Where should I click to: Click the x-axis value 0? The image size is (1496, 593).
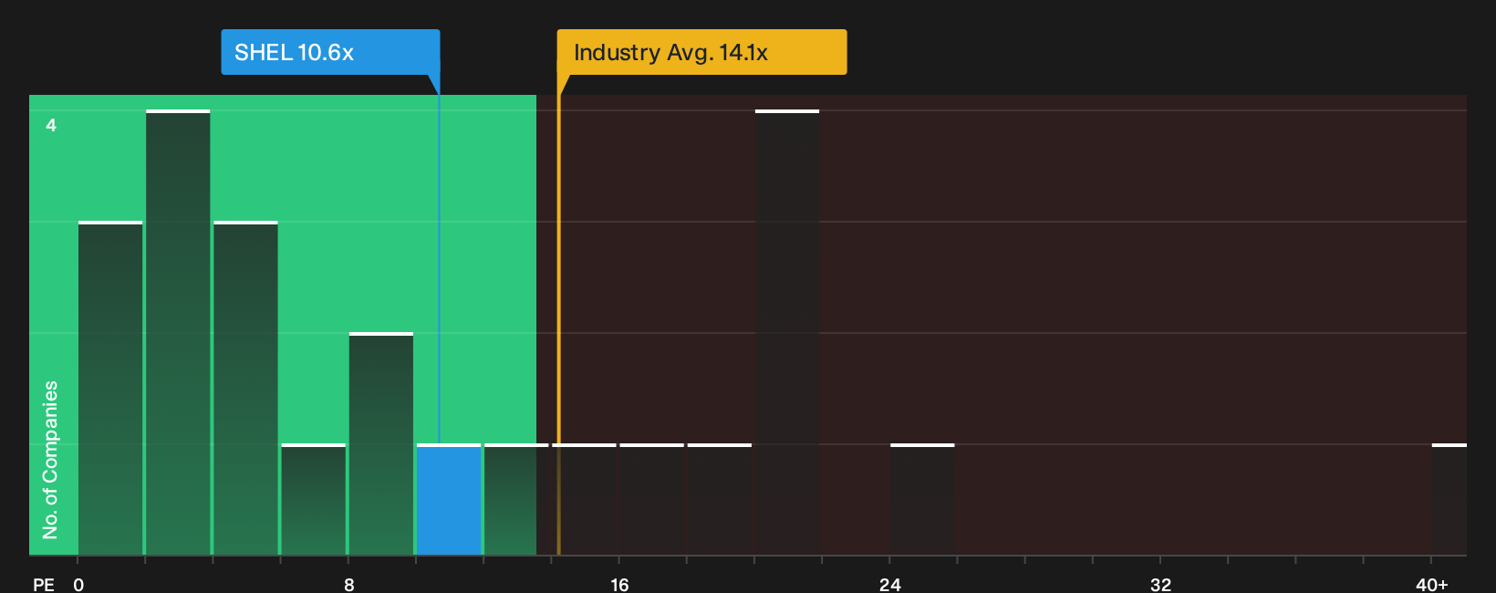pyautogui.click(x=78, y=584)
